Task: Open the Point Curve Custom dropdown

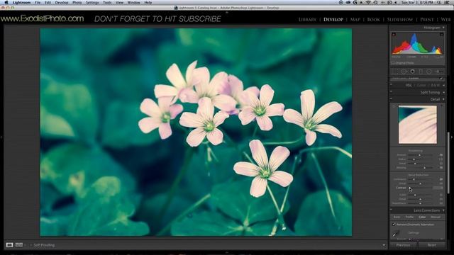Action: 414,79
